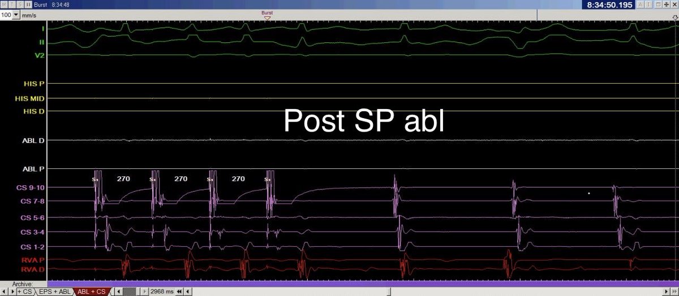Click the mm/s units label

click(x=29, y=15)
